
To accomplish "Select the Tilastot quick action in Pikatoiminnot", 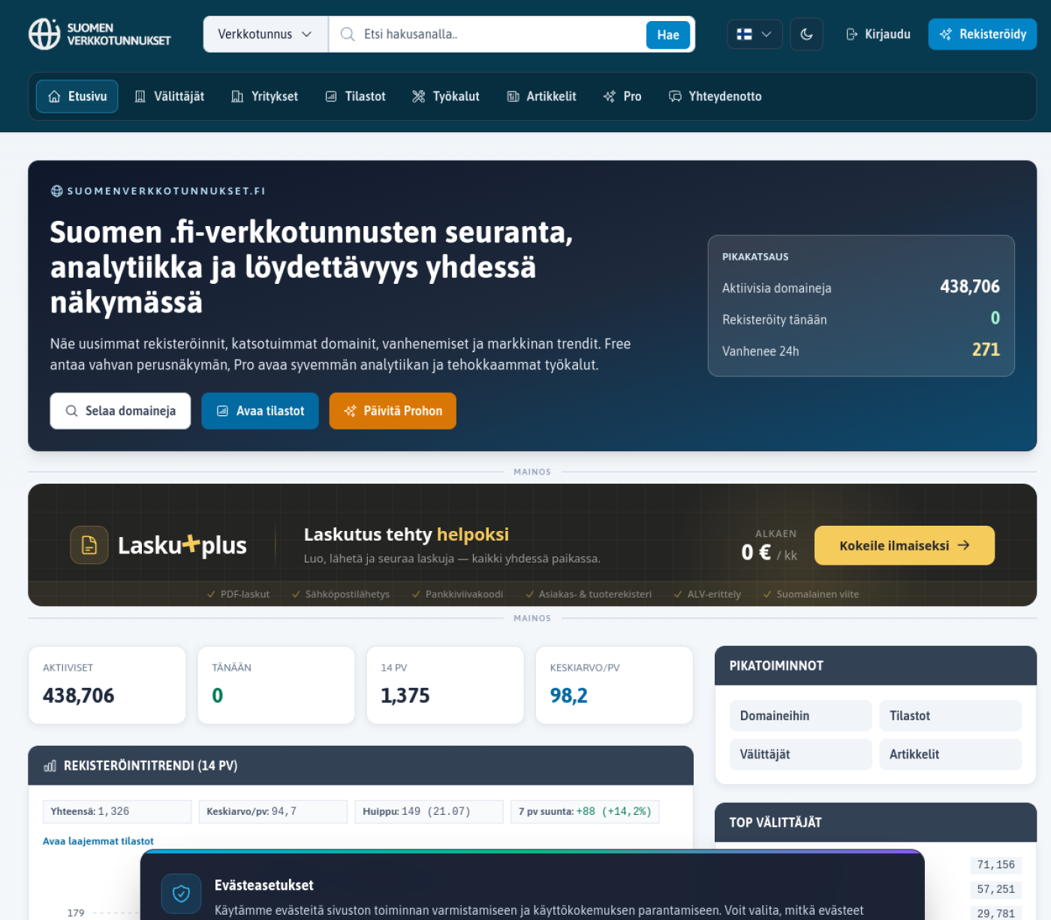I will coord(950,716).
